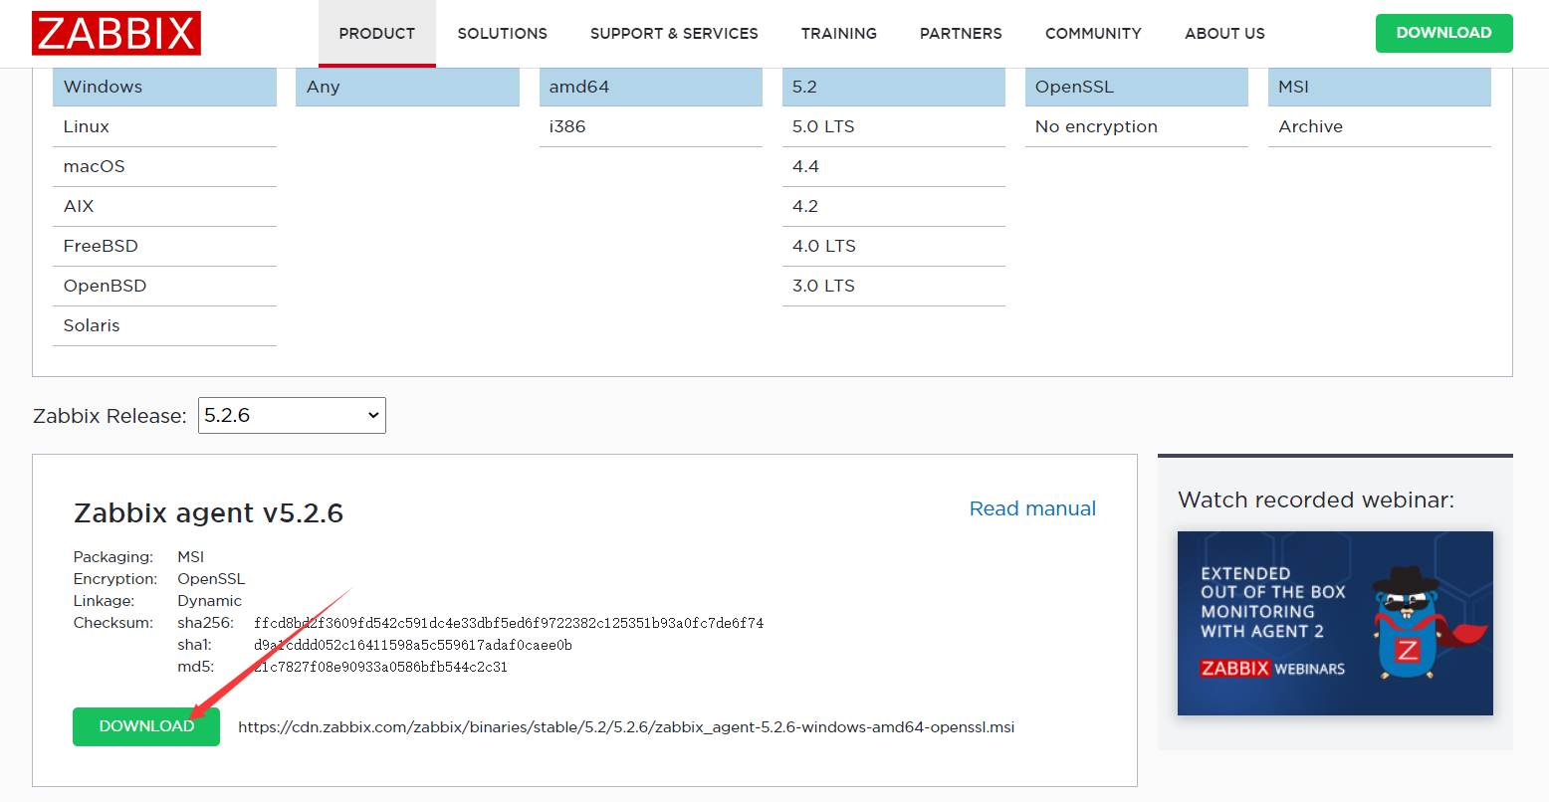Open the Read manual link
The width and height of the screenshot is (1549, 802).
pos(1031,507)
